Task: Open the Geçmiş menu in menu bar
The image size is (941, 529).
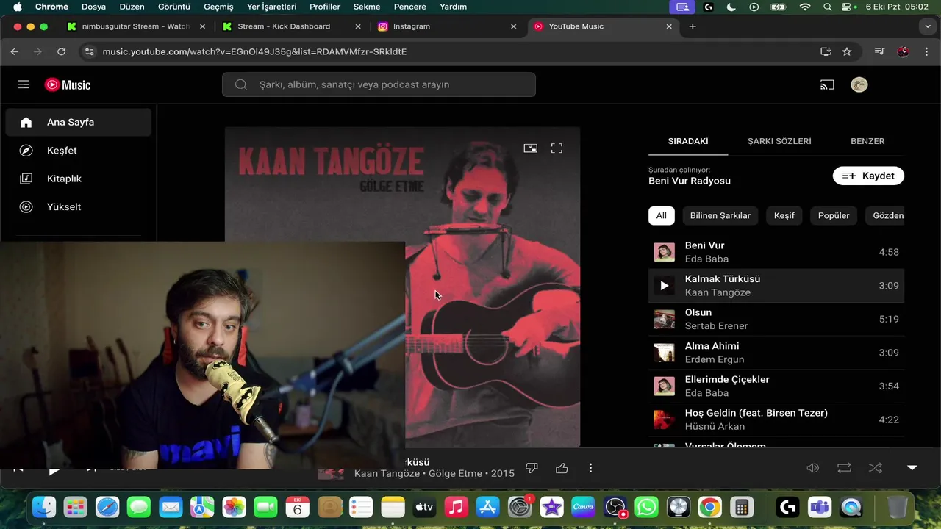Action: pyautogui.click(x=218, y=7)
